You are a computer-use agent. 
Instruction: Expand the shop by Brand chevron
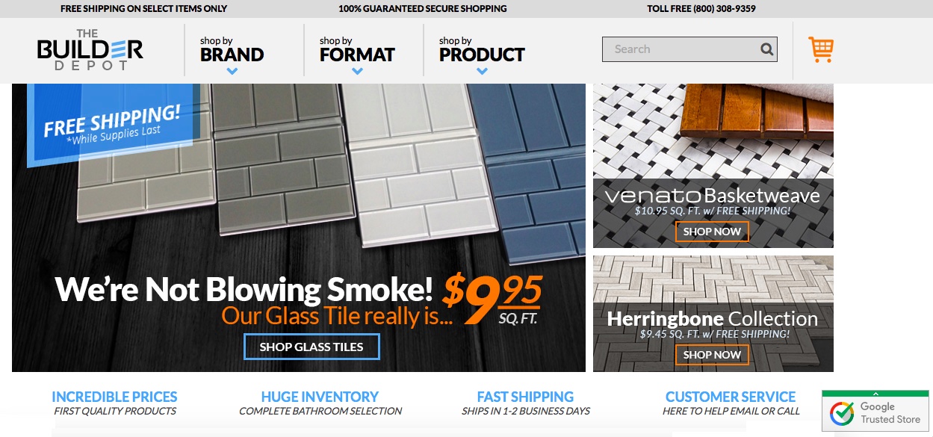pyautogui.click(x=232, y=72)
